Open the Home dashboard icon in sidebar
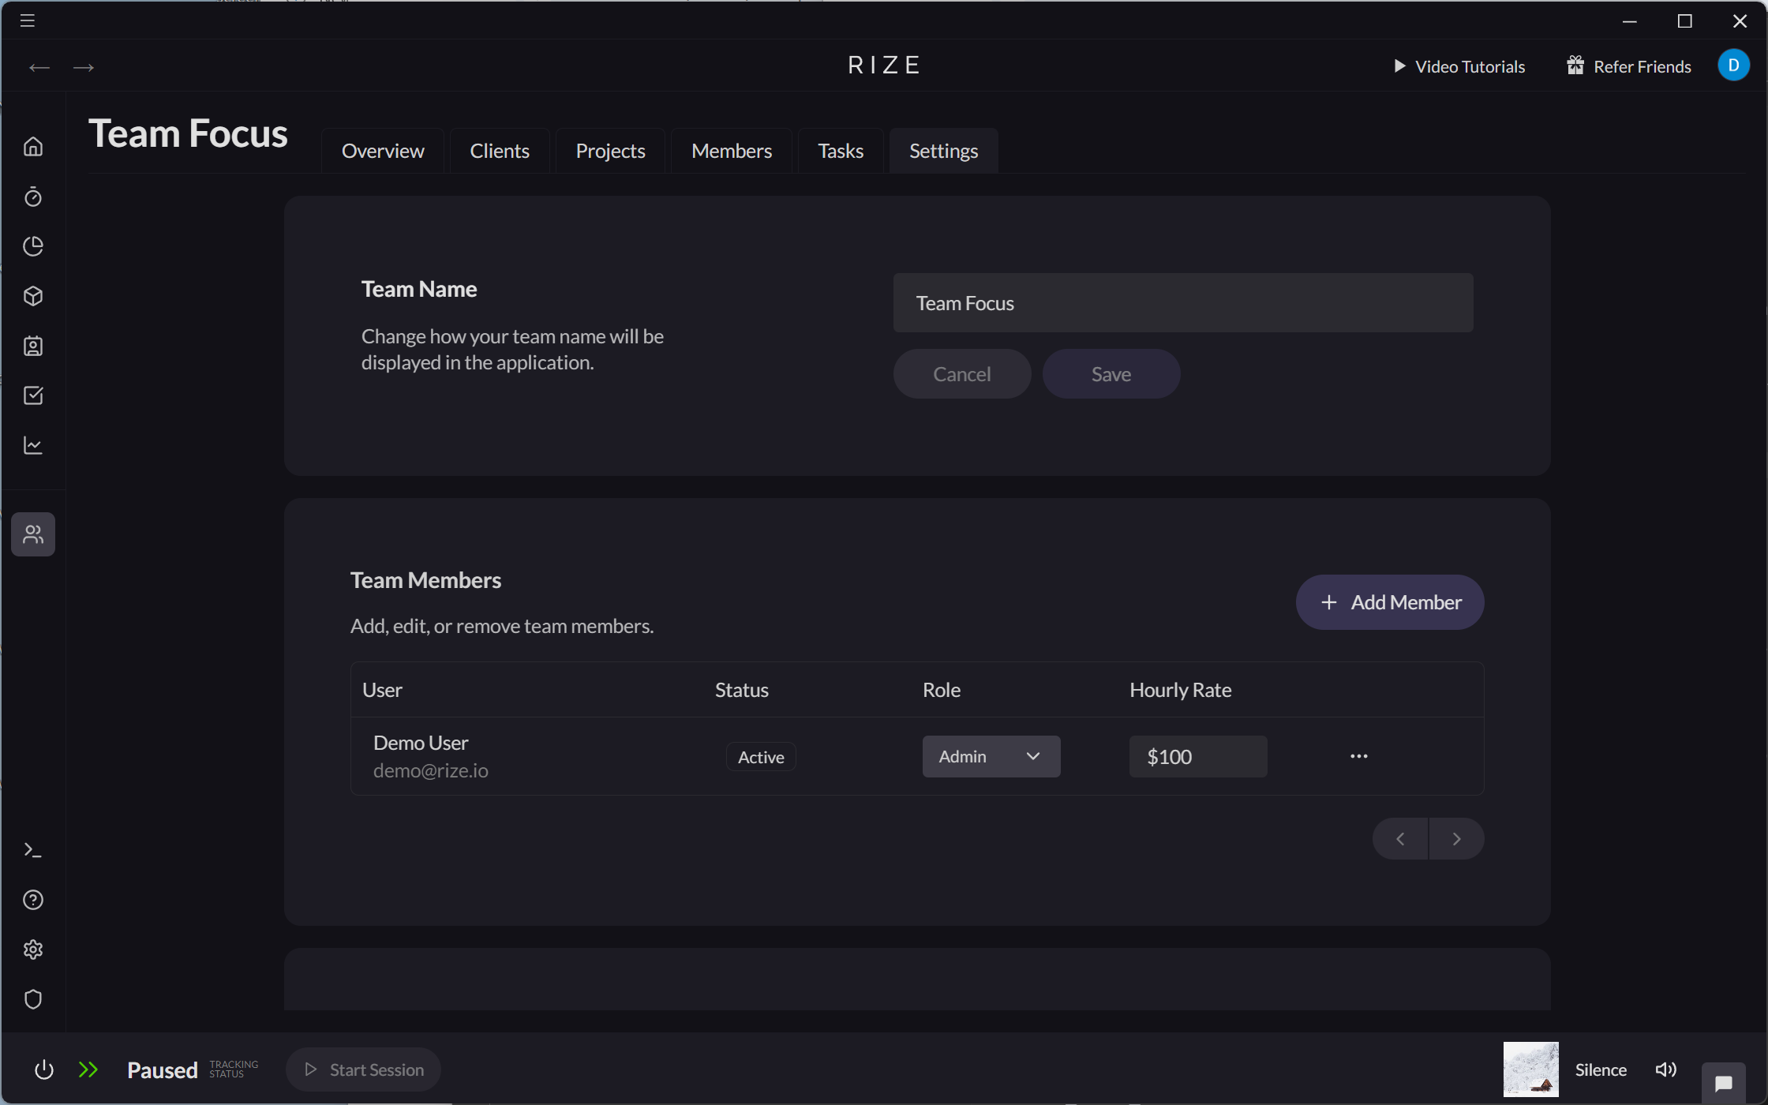Screen dimensions: 1768x1105 (33, 146)
